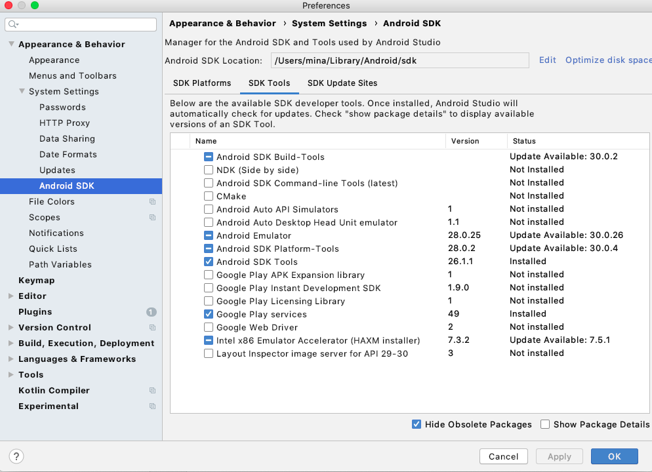Select the SDK Tools tab
652x472 pixels.
coord(270,83)
